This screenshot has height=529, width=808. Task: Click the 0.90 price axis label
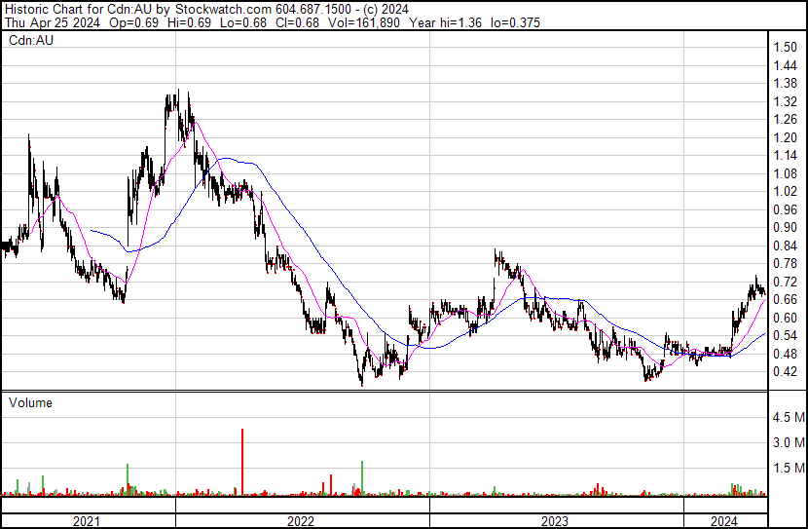point(786,227)
